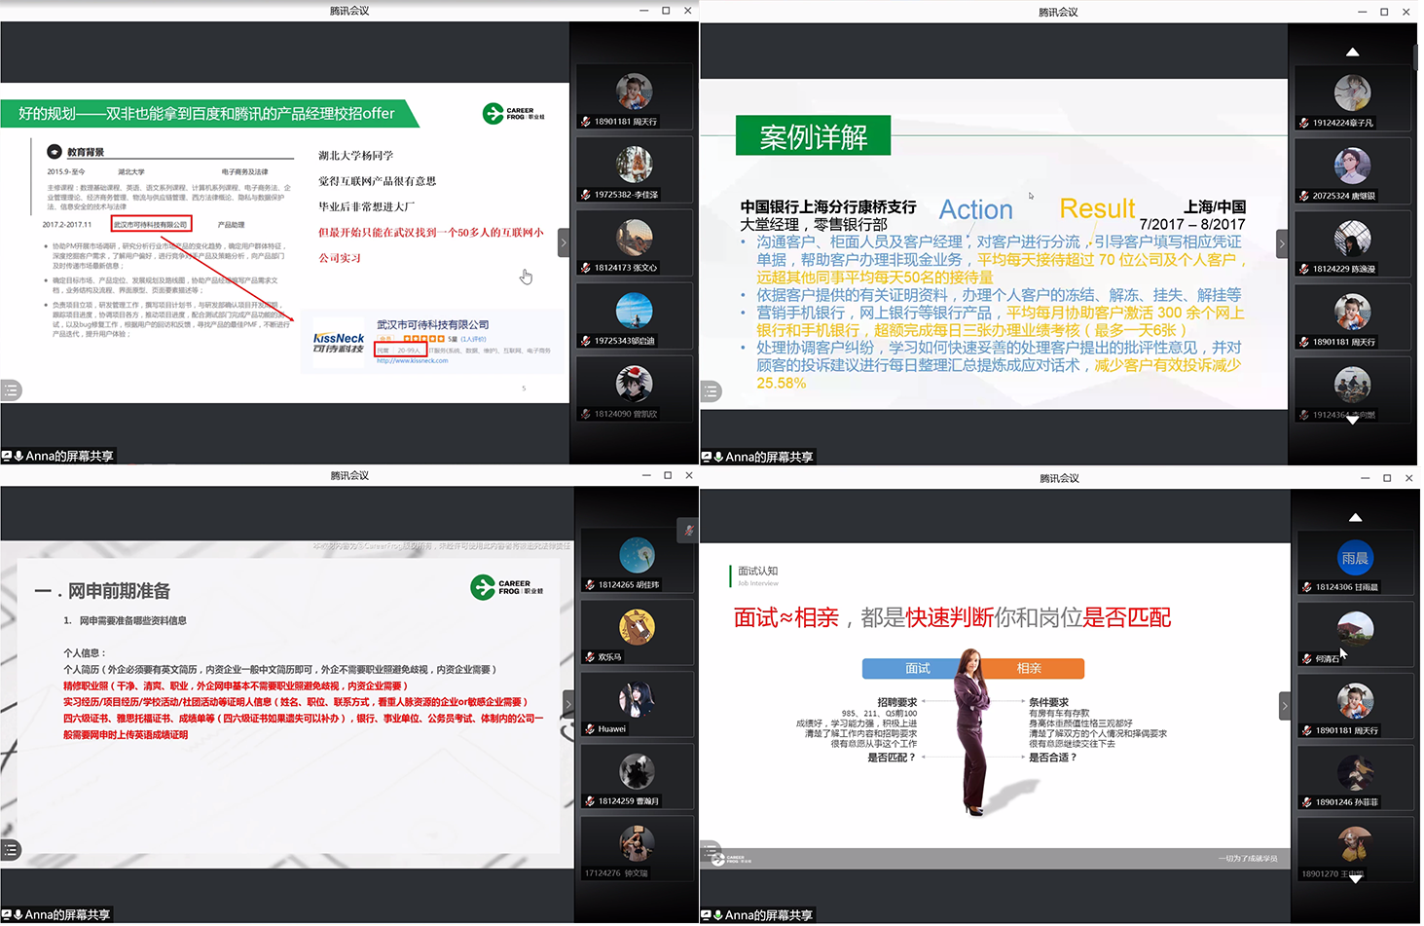The width and height of the screenshot is (1424, 926).
Task: Click muted mic icon beside 19124224章子凡
Action: tap(1304, 124)
